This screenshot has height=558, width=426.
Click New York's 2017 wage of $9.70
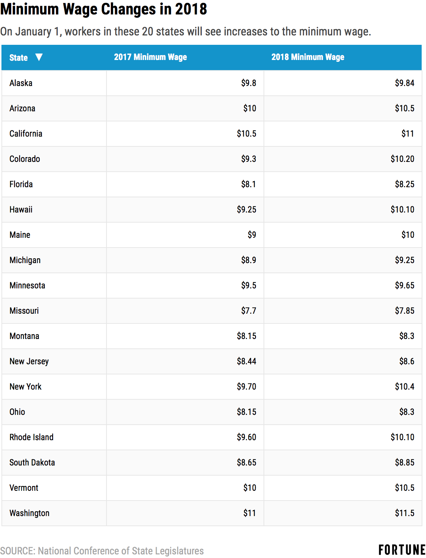click(x=246, y=387)
